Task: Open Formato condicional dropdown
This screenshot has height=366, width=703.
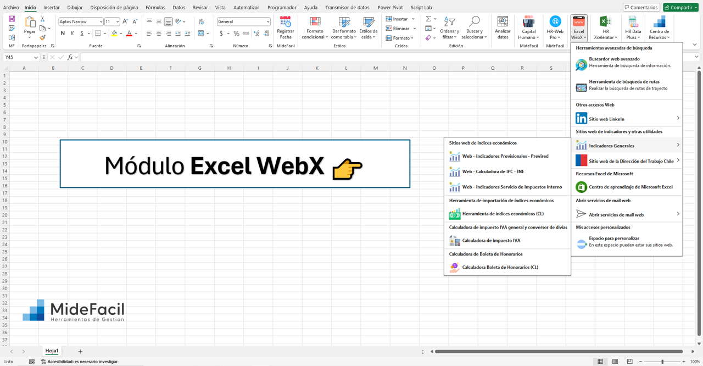Action: point(315,27)
